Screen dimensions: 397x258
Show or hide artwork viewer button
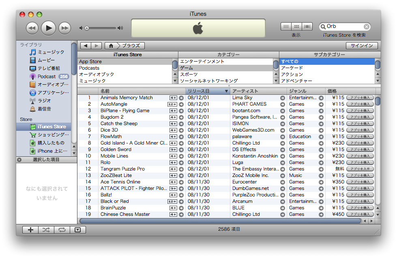click(x=78, y=230)
